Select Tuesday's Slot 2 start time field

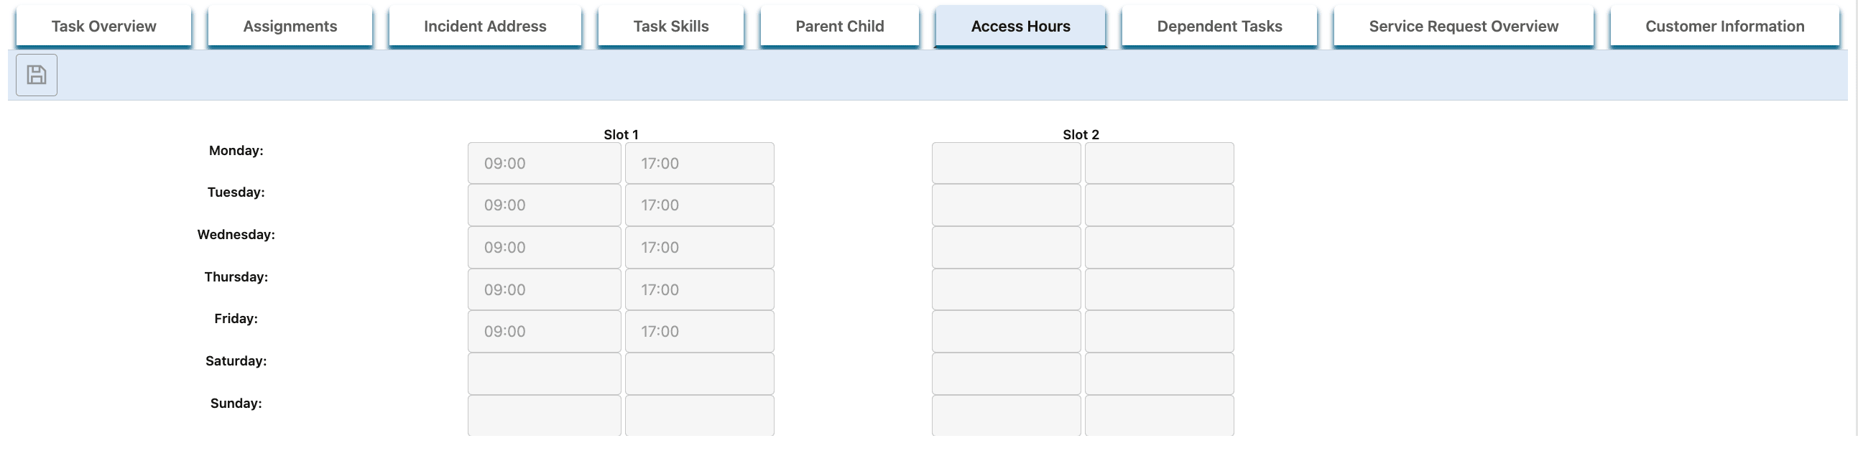coord(1005,205)
